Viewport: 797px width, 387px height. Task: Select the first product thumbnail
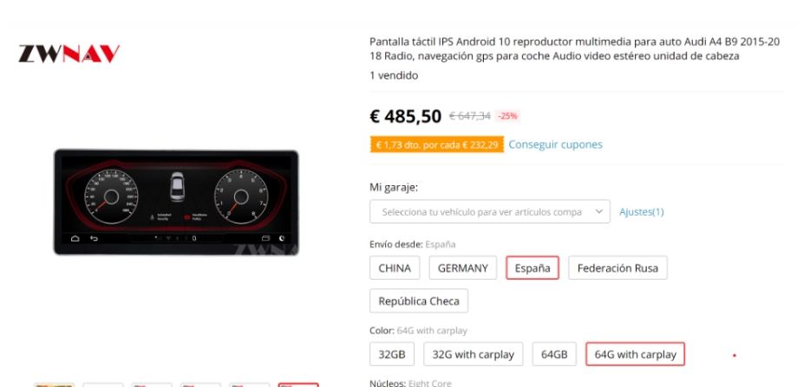[55, 384]
